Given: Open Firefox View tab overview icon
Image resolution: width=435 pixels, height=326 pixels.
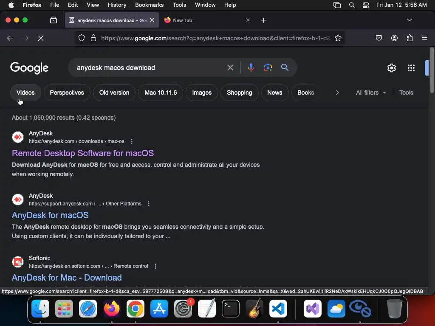Looking at the screenshot, I should pyautogui.click(x=54, y=20).
